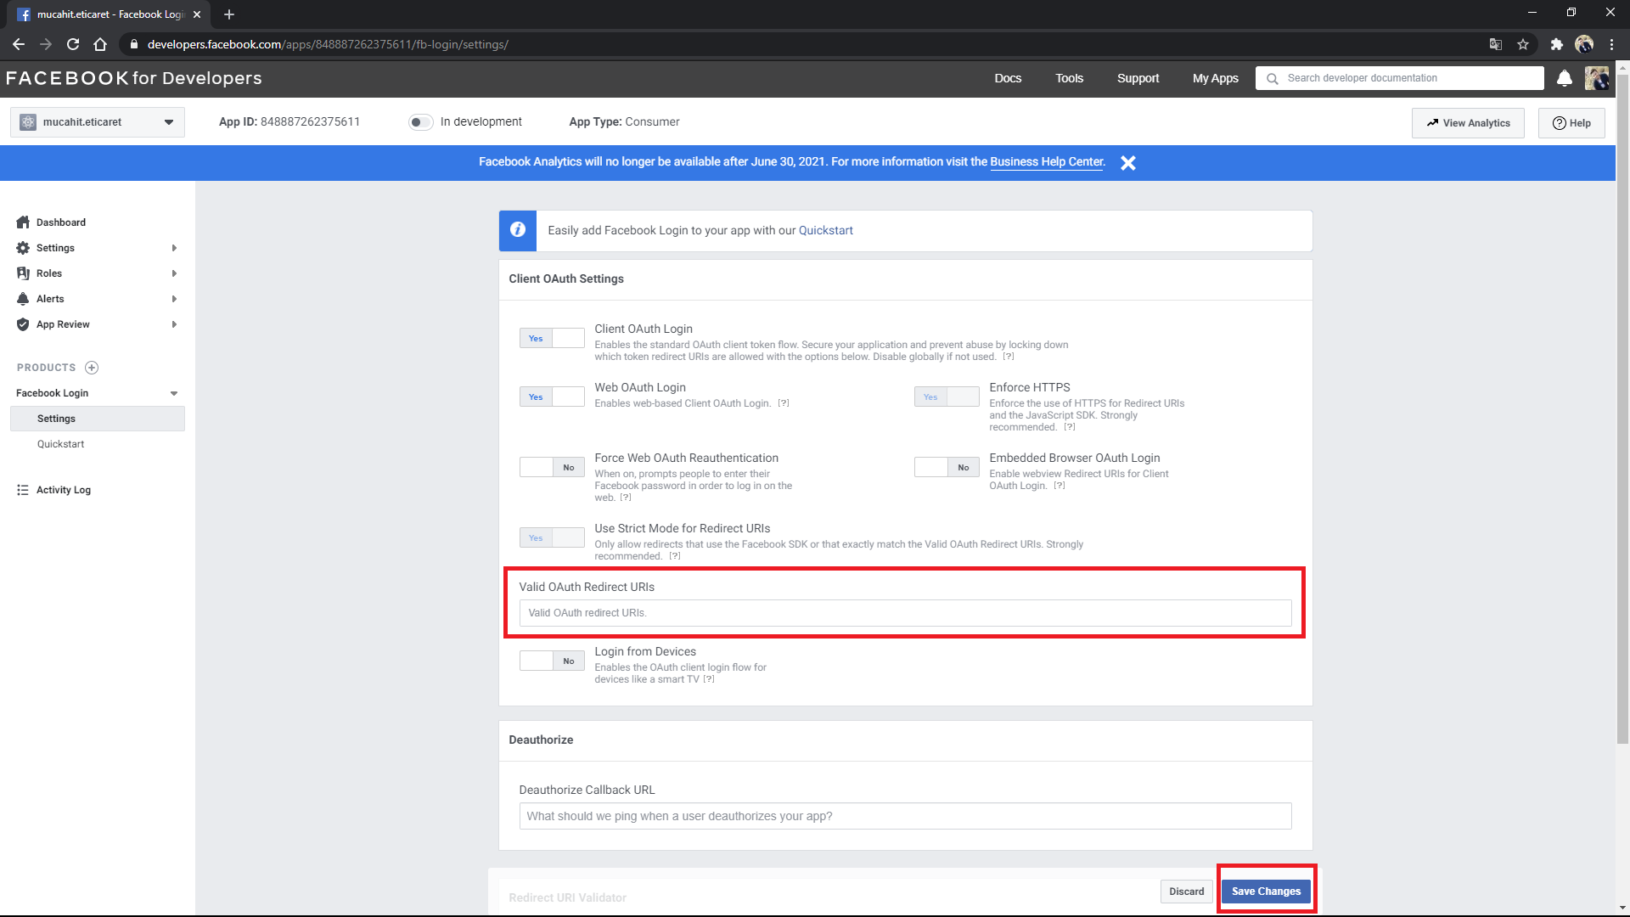This screenshot has width=1630, height=917.
Task: Open Chrome profile avatar in toolbar
Action: (x=1584, y=44)
